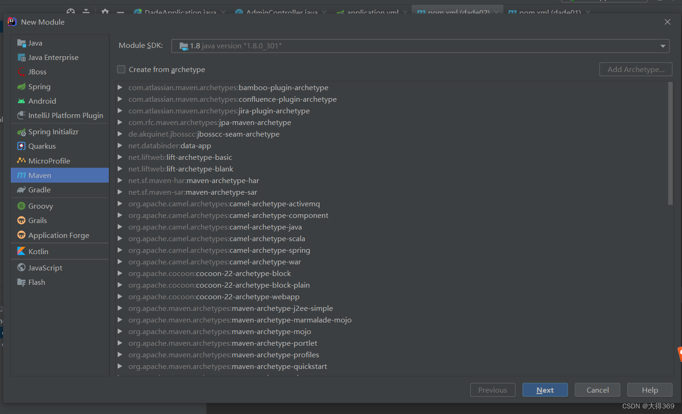Select Gradle module type
Viewport: 682px width, 414px height.
pos(60,190)
